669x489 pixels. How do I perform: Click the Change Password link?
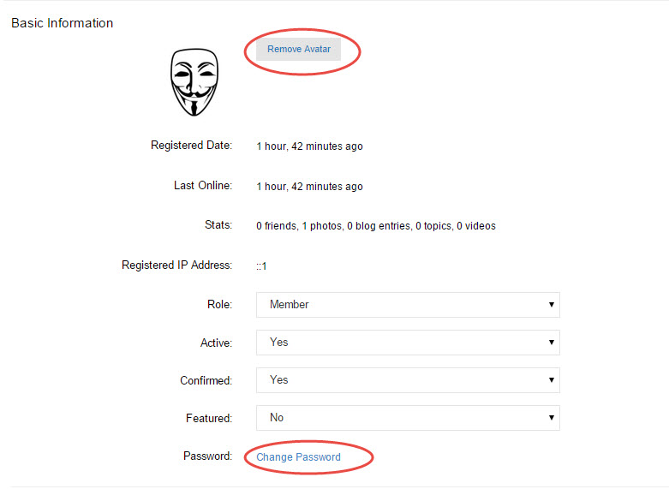point(298,457)
